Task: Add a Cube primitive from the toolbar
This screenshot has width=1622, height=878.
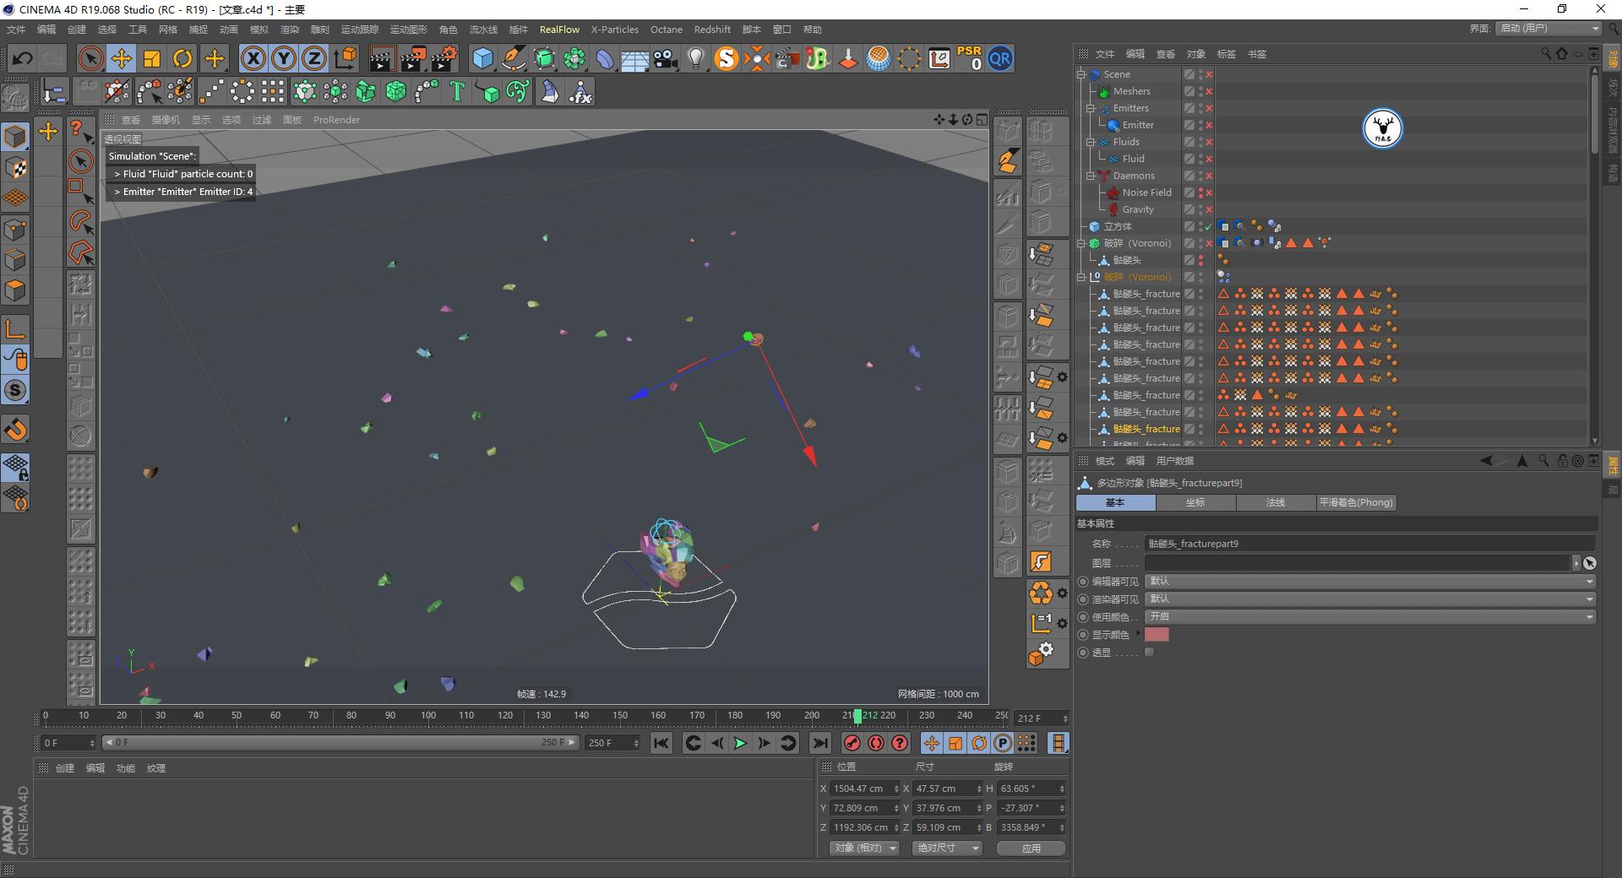Action: click(483, 58)
